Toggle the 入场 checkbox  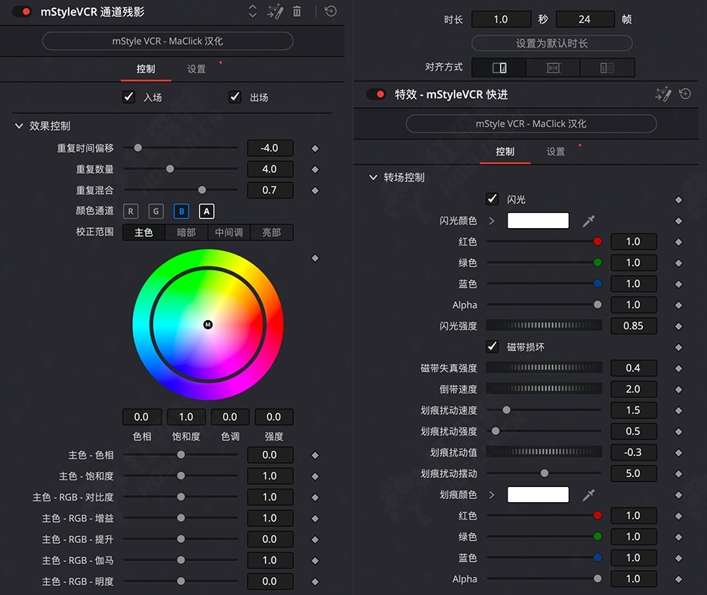[x=128, y=97]
